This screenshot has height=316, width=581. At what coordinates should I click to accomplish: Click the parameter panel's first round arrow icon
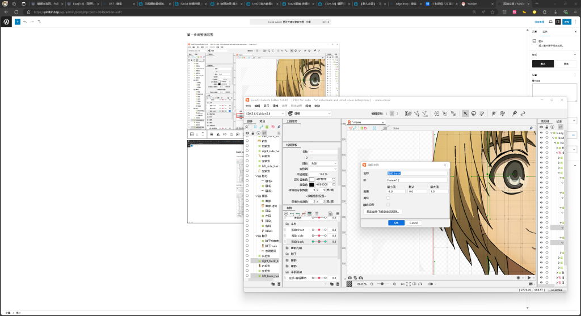286,214
